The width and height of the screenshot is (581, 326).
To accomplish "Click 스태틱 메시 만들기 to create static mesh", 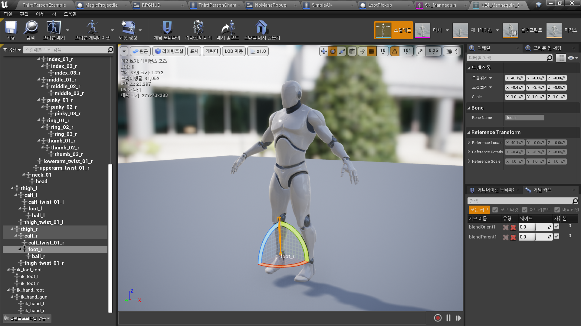I will pyautogui.click(x=261, y=30).
